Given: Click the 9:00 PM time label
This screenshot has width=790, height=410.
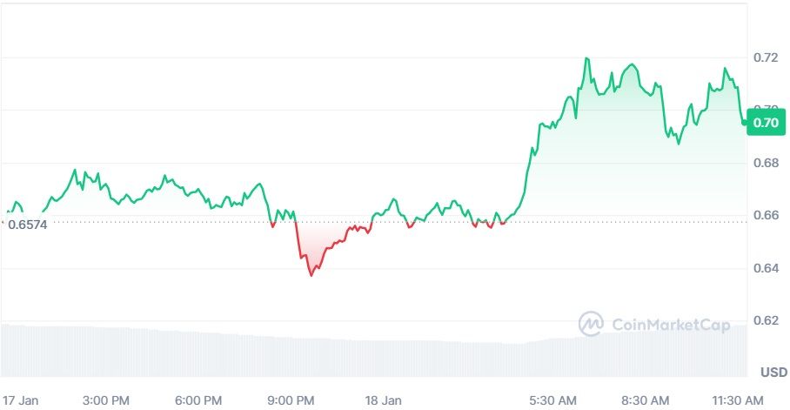Looking at the screenshot, I should [291, 400].
